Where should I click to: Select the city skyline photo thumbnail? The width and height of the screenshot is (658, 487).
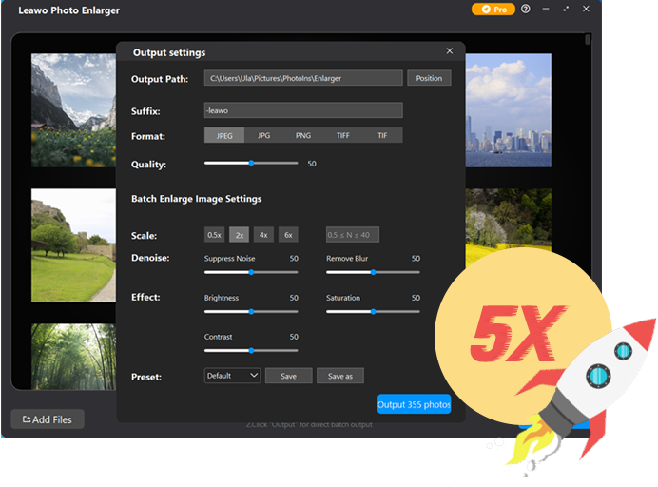[508, 110]
